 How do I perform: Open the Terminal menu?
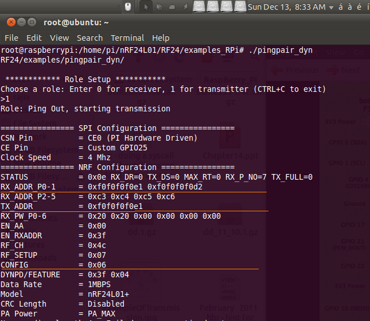(x=127, y=38)
